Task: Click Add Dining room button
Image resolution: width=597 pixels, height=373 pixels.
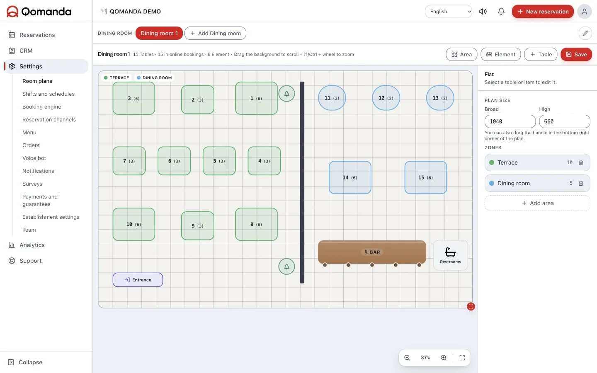Action: (x=215, y=33)
